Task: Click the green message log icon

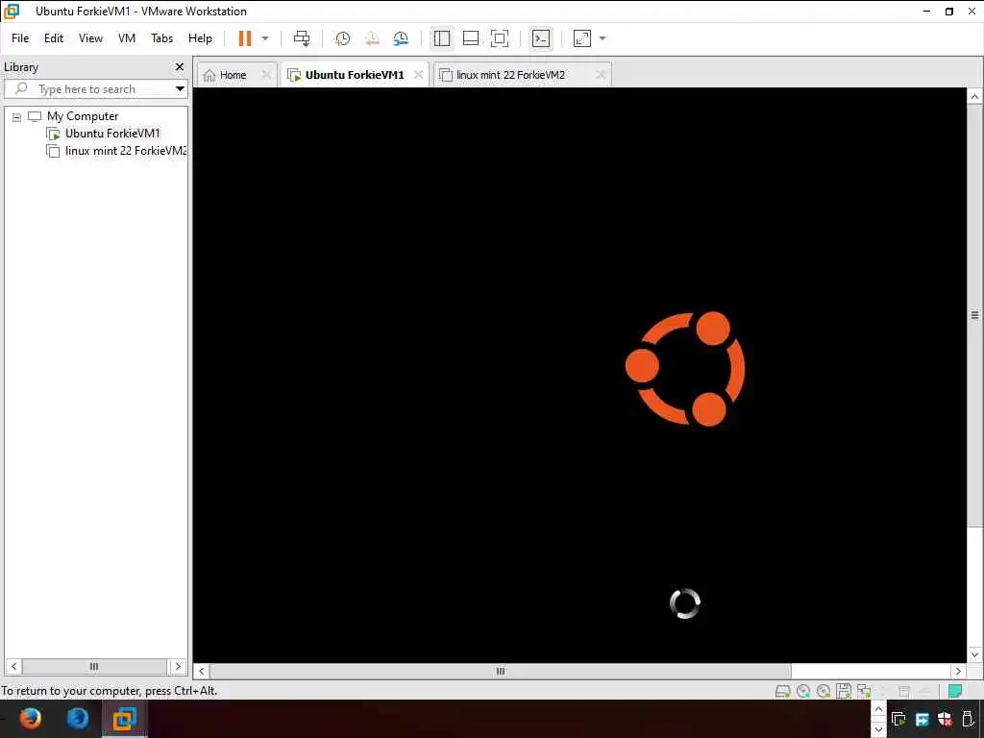Action: click(955, 691)
